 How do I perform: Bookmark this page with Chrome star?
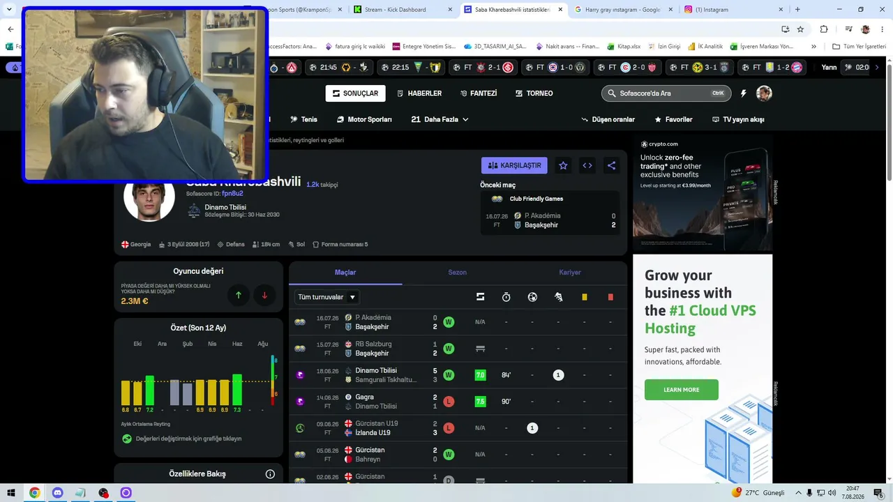(800, 29)
